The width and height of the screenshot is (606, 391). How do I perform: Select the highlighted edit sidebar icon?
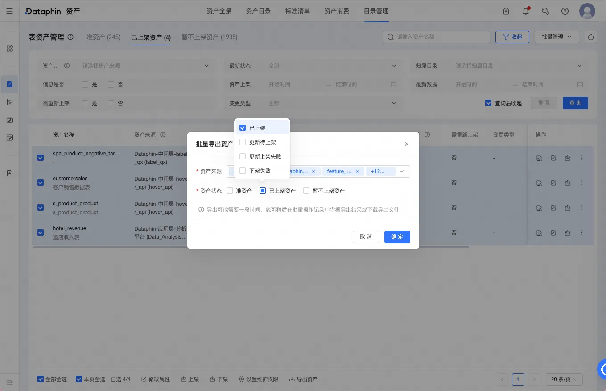(10, 84)
